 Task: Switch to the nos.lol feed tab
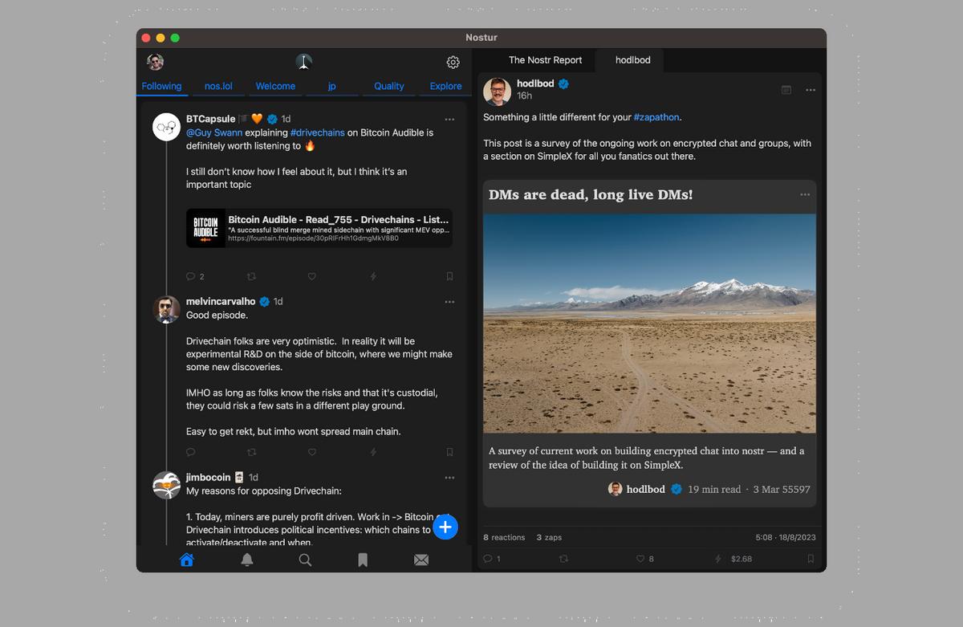218,86
